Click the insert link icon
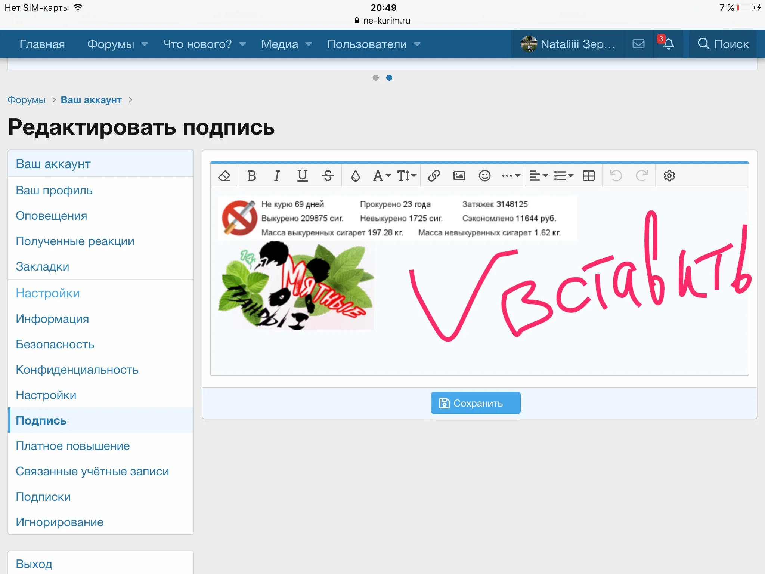 434,176
